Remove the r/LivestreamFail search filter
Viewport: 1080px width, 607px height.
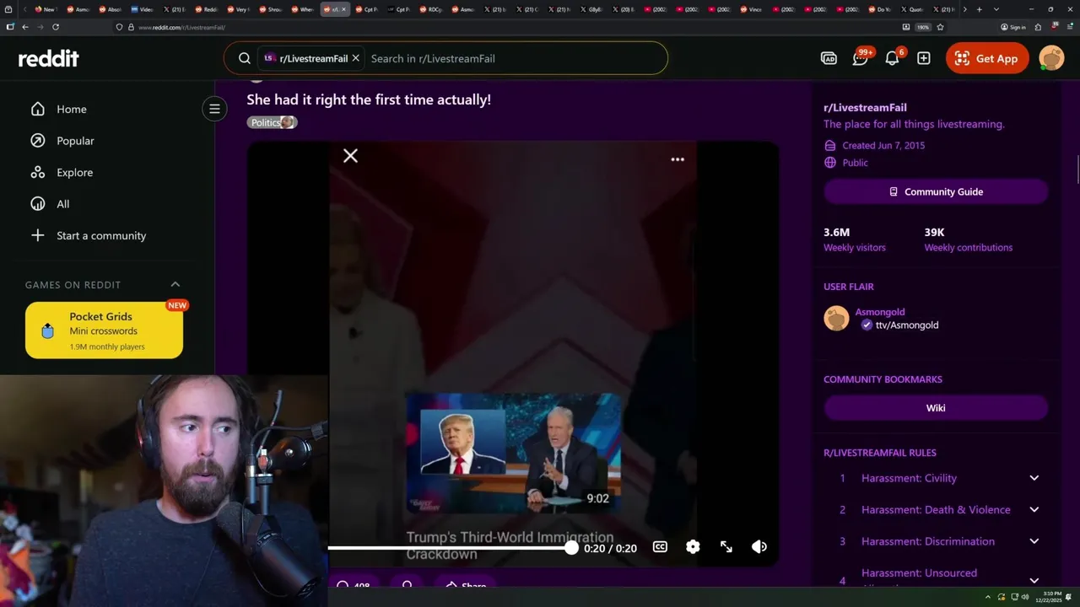pos(355,58)
